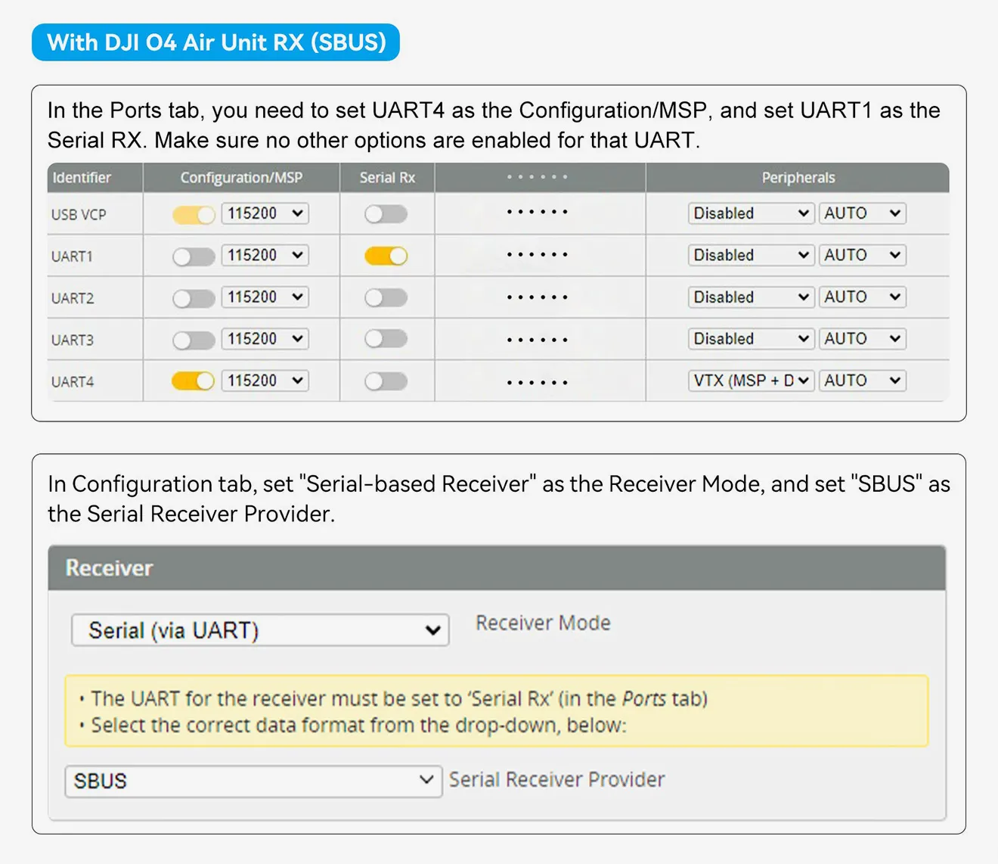Enable the UART4 Serial Rx toggle
The width and height of the screenshot is (998, 864).
[x=386, y=381]
